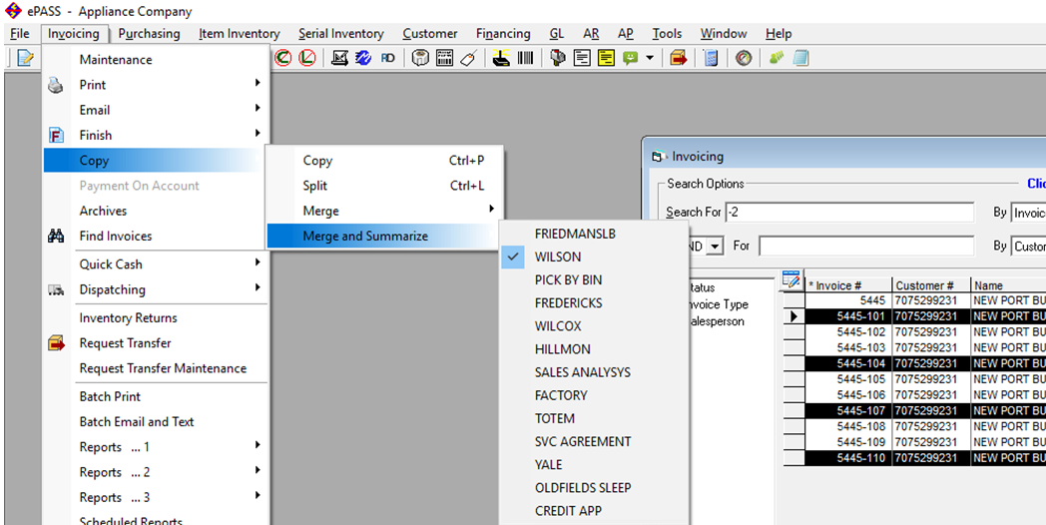Open the File menu
1046x525 pixels.
[20, 33]
